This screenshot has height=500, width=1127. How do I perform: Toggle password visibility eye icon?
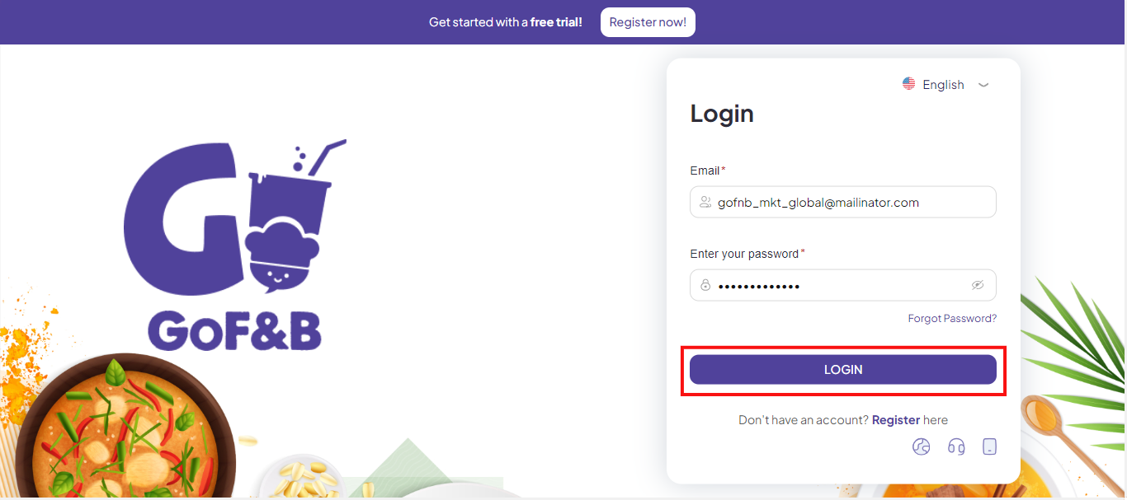[978, 285]
